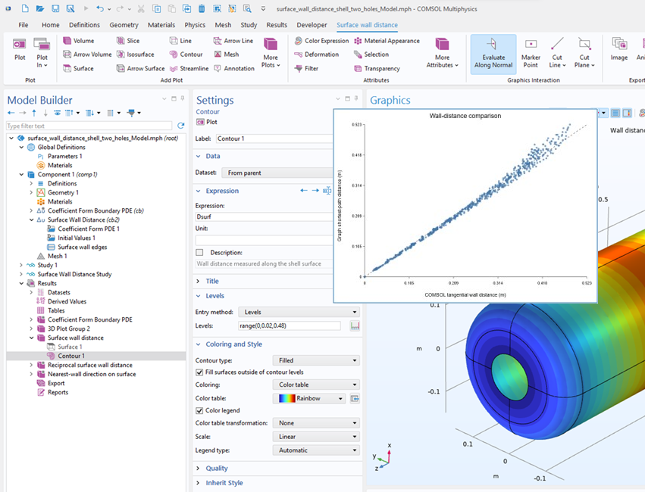Click Evaluate Along Normal button
The height and width of the screenshot is (492, 645).
(x=493, y=54)
